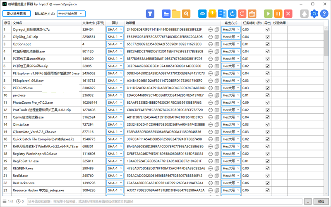Screen dimensions: 331x207
Task: Toggle export checkbox for peid.exe row
Action: tap(267, 95)
